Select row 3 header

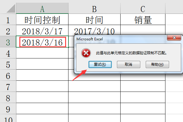point(8,42)
